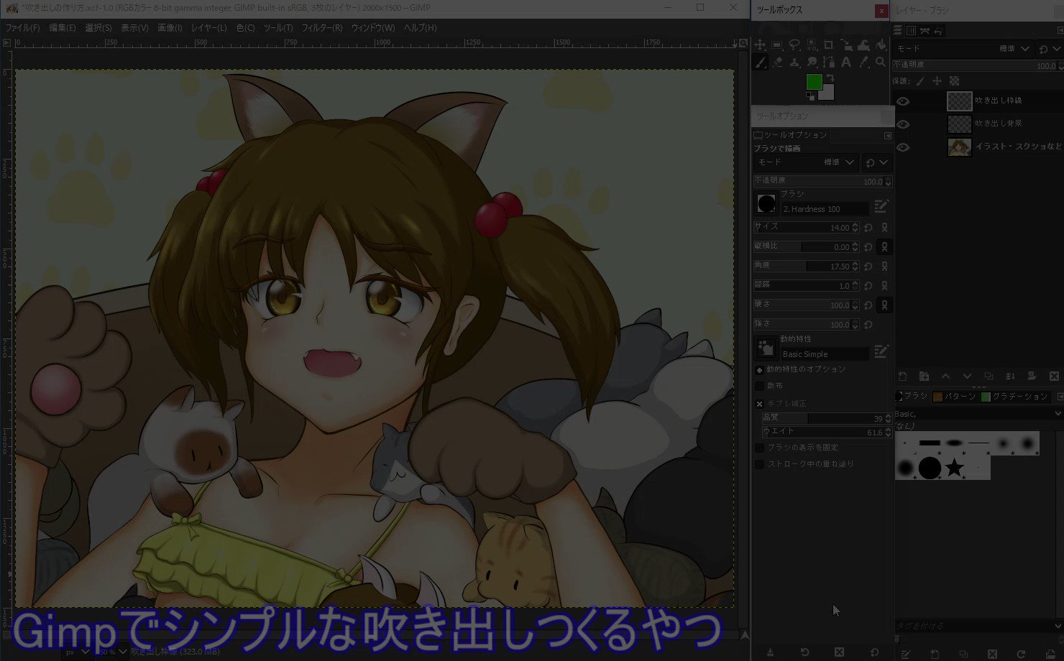The height and width of the screenshot is (661, 1064).
Task: Reset brush サイズ to default
Action: point(868,227)
